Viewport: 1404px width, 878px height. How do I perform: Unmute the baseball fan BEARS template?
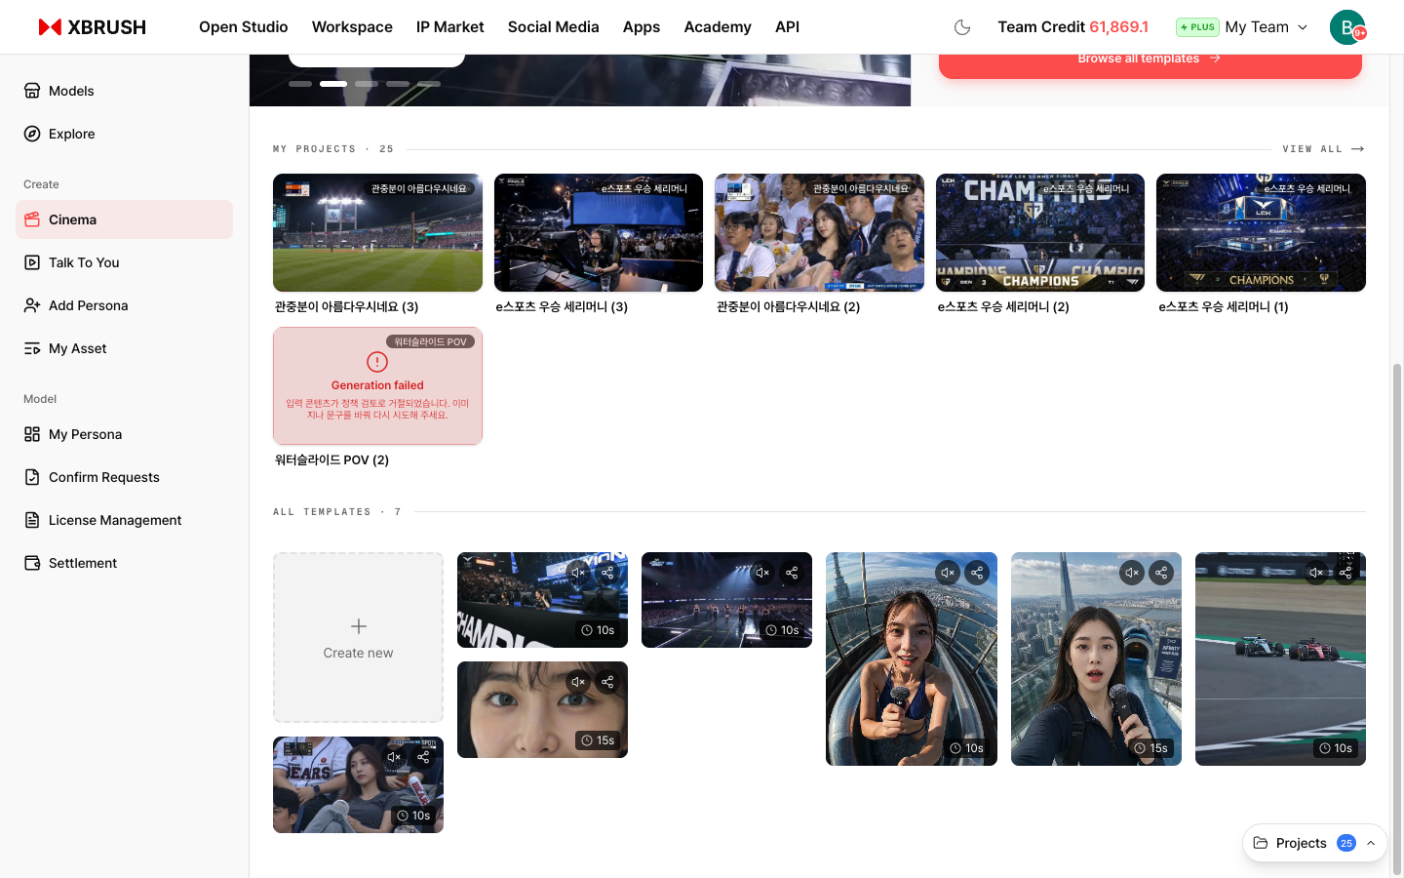(394, 757)
